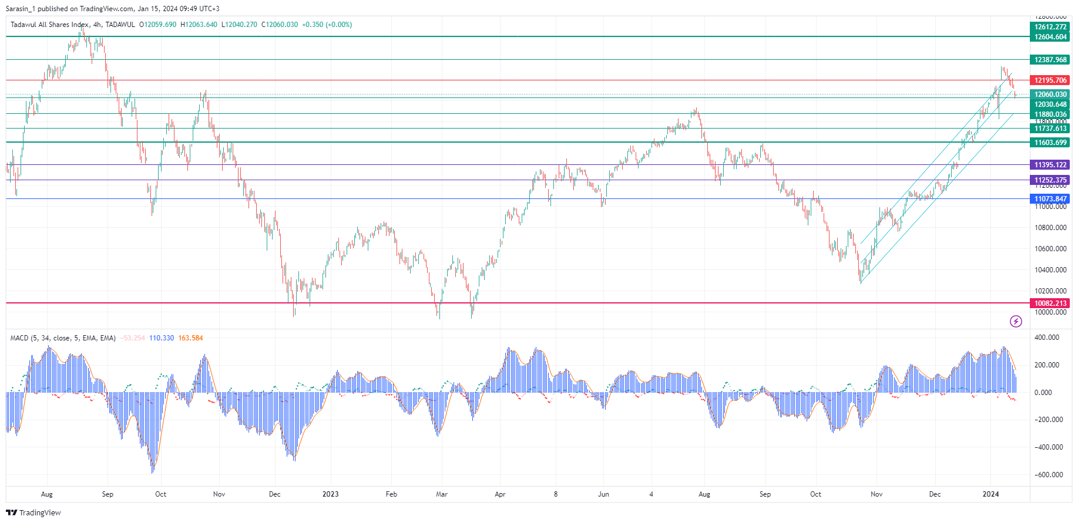Select the MACD axis value 400.000

[1047, 338]
